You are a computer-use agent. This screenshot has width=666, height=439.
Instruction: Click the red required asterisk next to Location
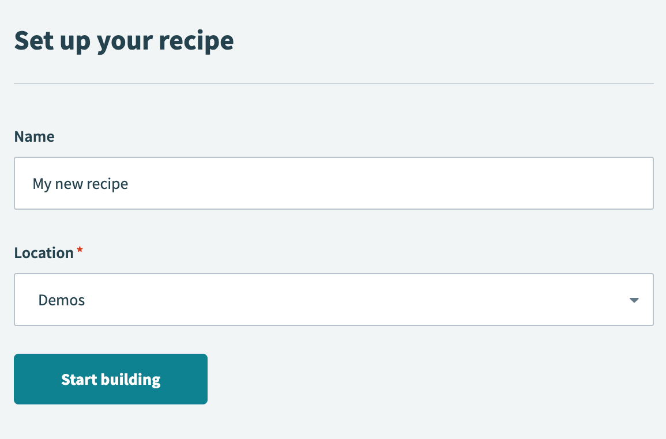(79, 251)
